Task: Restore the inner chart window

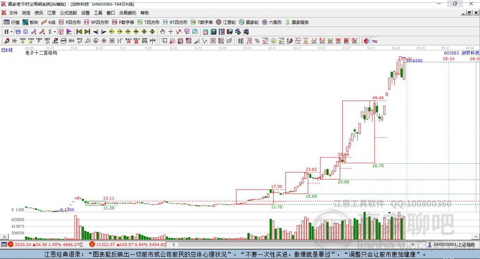Action: (x=469, y=13)
